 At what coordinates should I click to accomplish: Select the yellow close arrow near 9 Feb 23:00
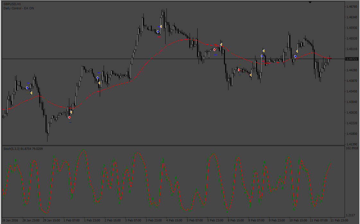pyautogui.click(x=263, y=51)
